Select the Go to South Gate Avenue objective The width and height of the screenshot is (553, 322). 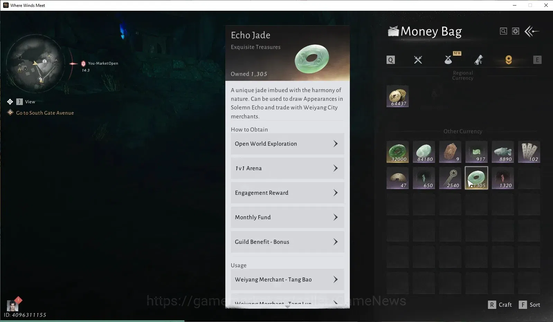(45, 113)
